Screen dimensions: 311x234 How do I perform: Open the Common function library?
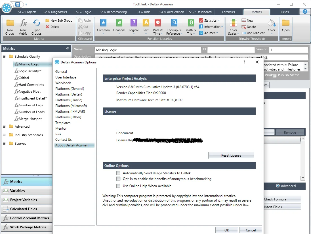pyautogui.click(x=103, y=27)
